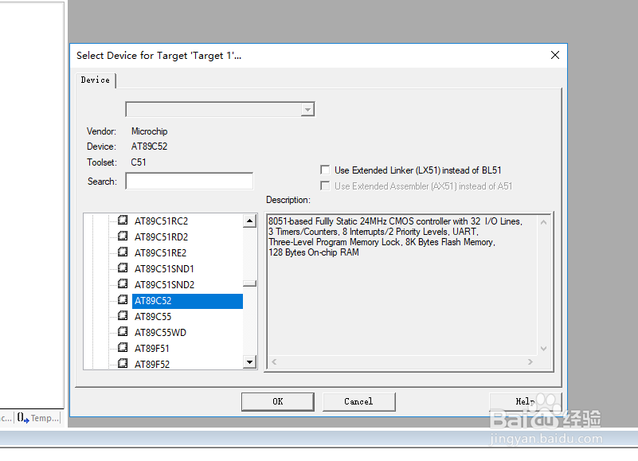This screenshot has width=638, height=461.
Task: Choose AT89C51SND1 from device tree
Action: (164, 269)
